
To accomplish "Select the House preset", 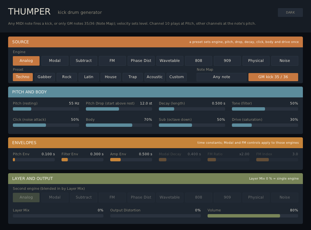I will pos(111,77).
